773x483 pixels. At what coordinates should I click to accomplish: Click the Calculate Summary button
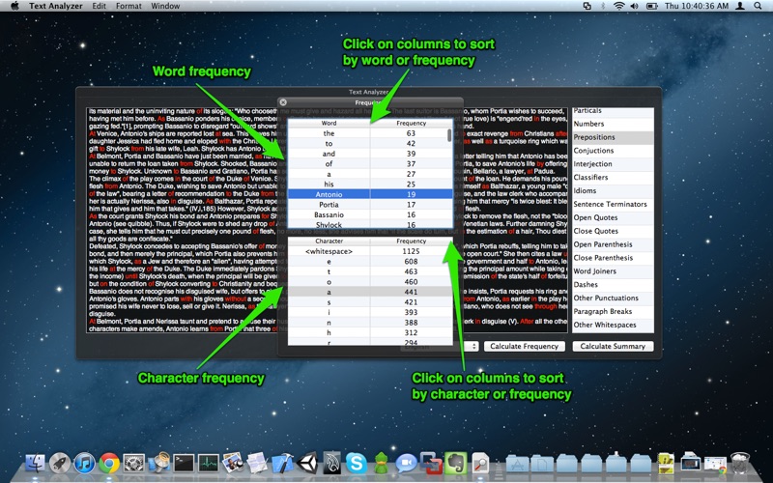pyautogui.click(x=613, y=347)
